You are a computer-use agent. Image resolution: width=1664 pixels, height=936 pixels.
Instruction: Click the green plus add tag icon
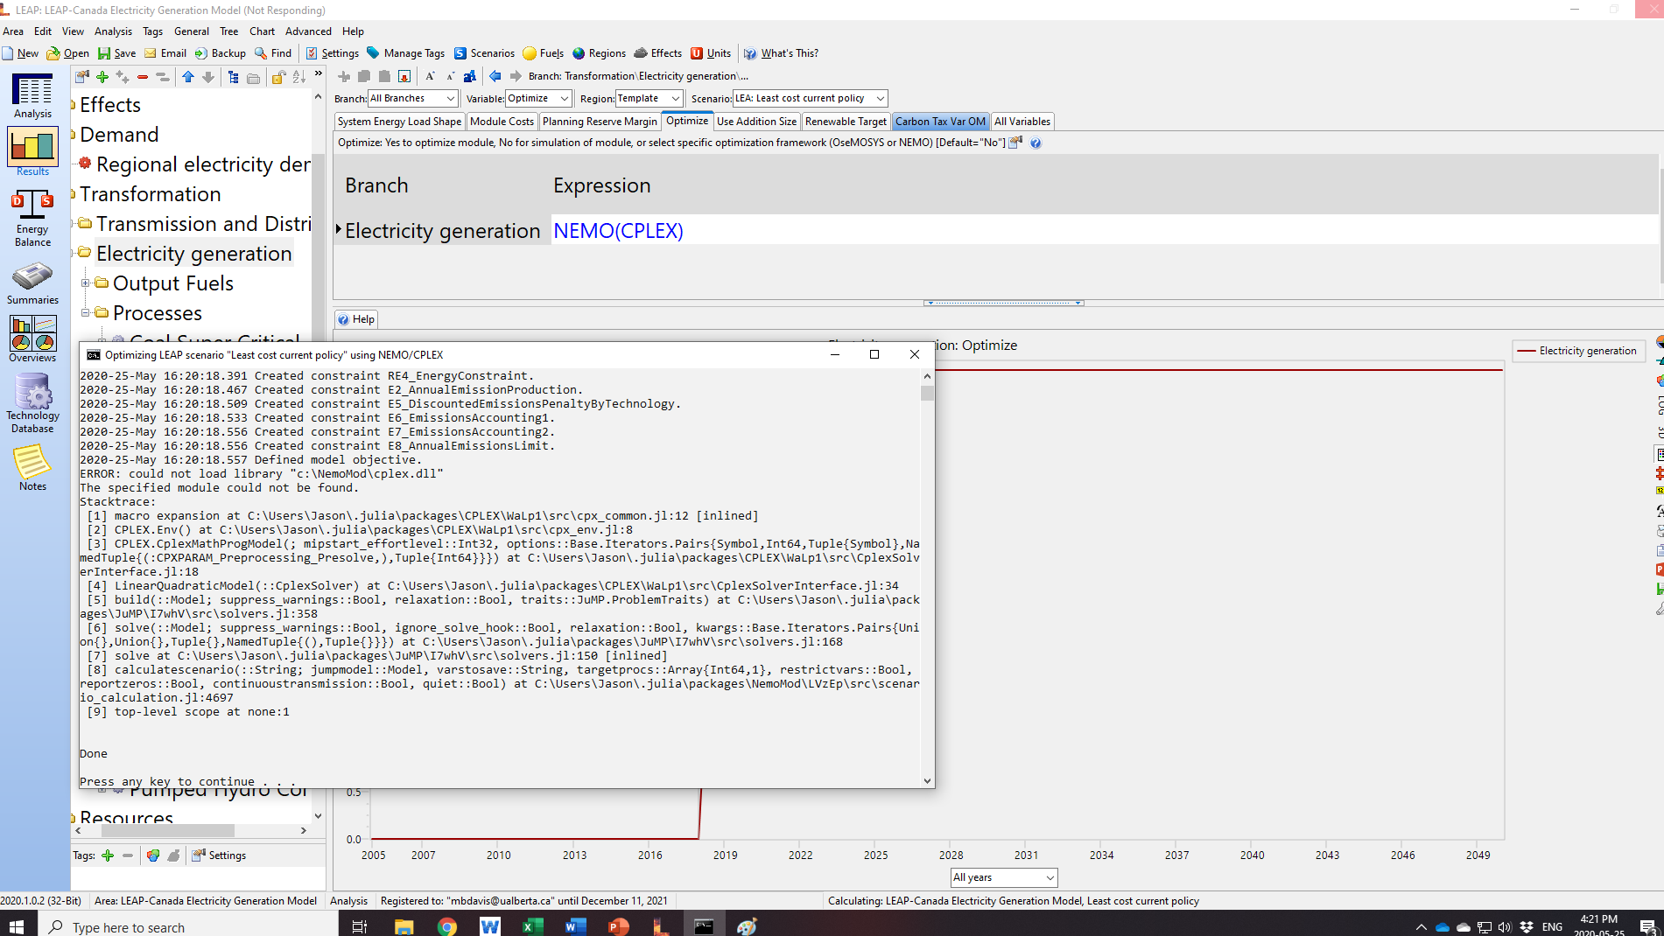[108, 856]
